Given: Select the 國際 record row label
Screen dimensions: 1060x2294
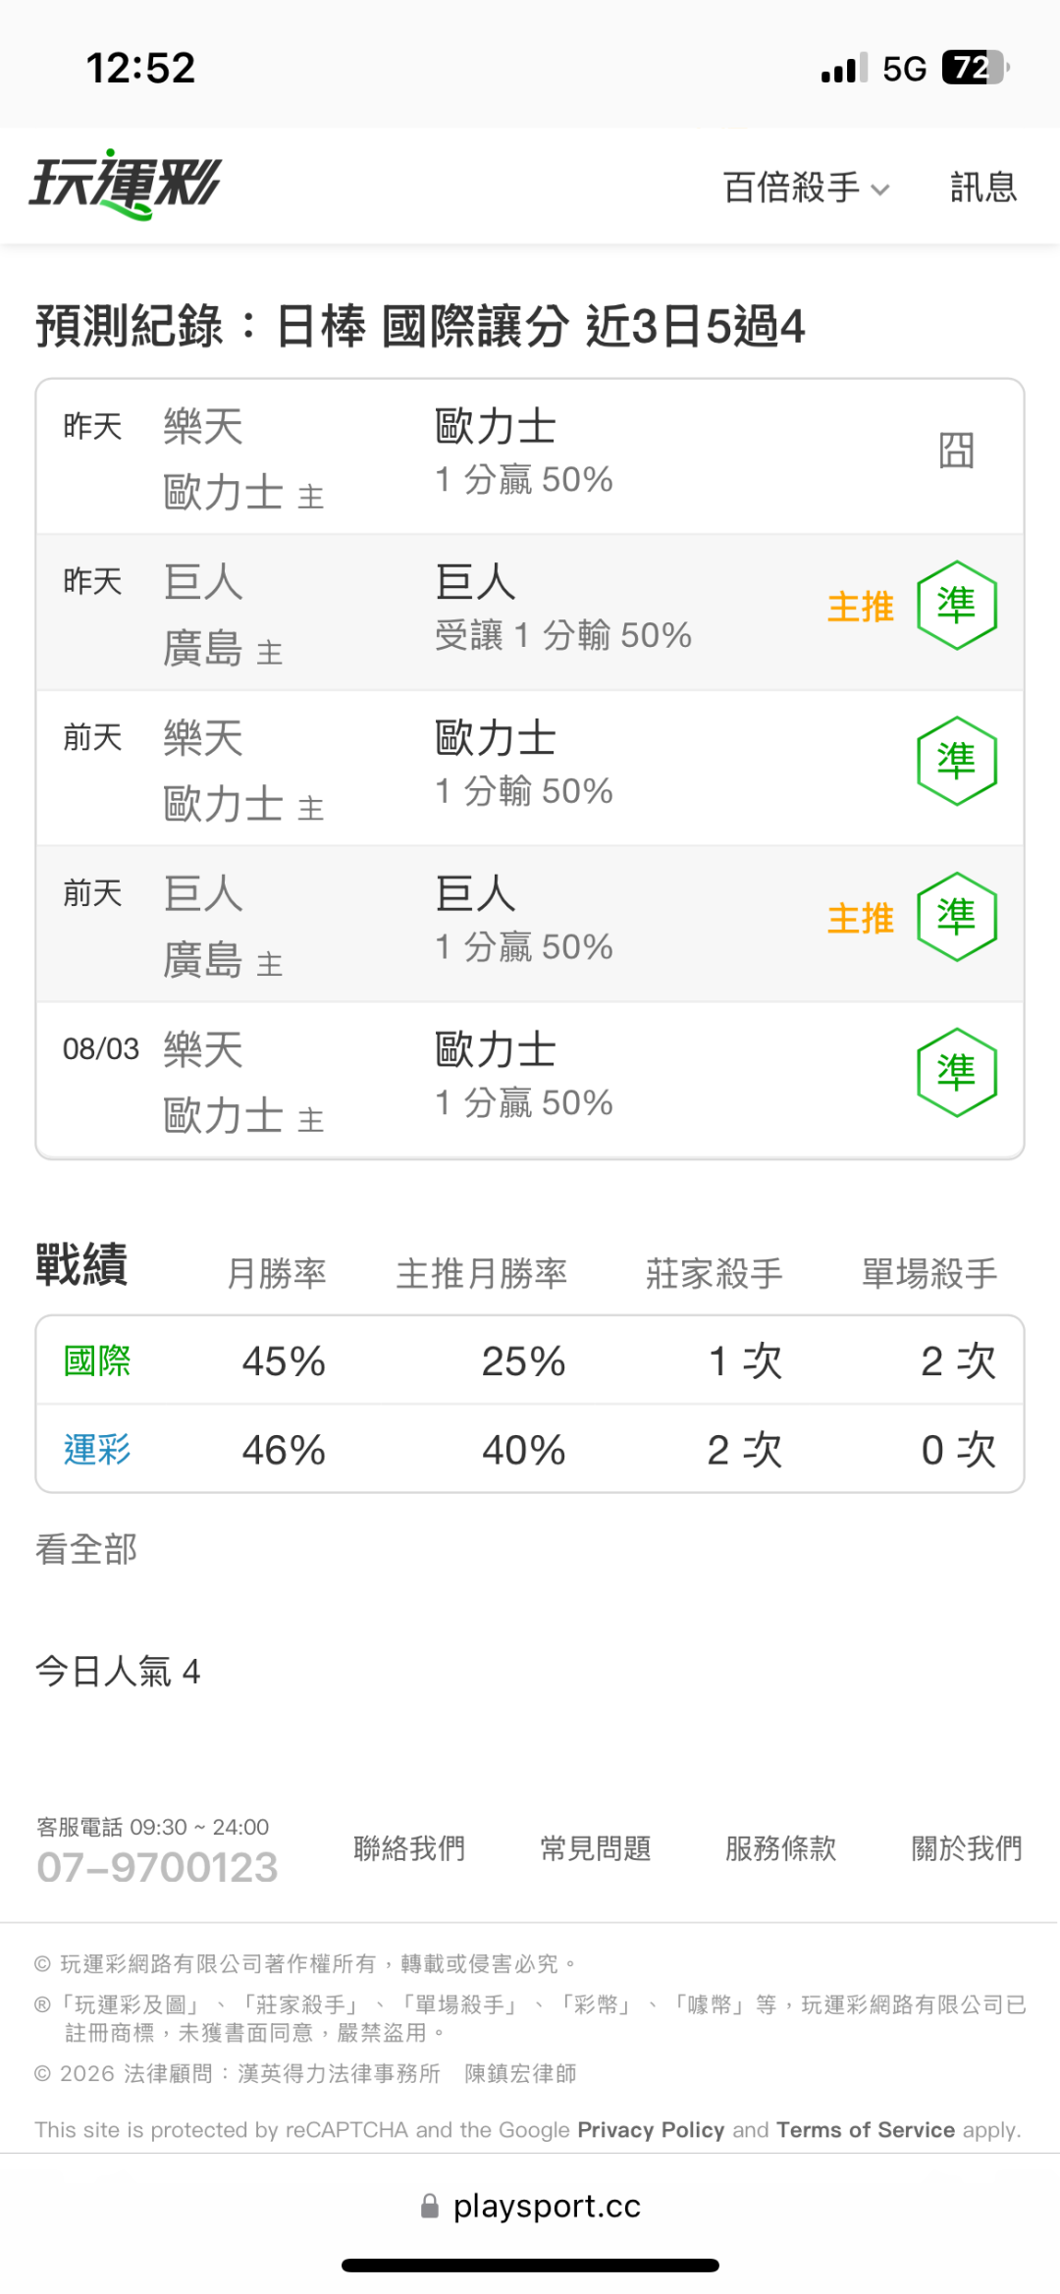Looking at the screenshot, I should tap(97, 1361).
